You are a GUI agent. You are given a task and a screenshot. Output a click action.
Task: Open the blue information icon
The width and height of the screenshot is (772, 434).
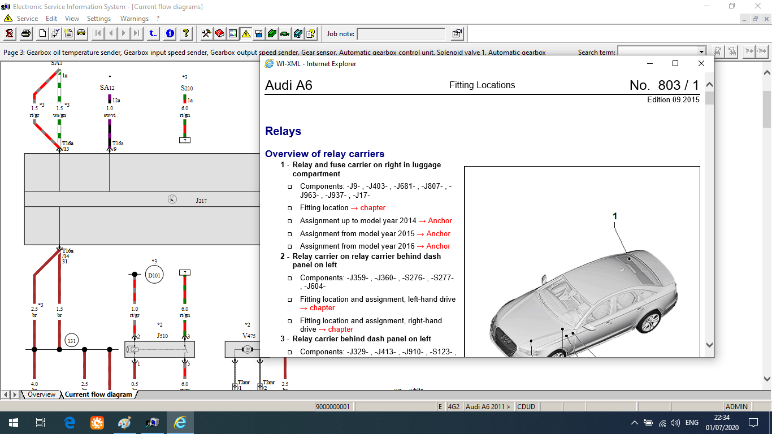(170, 33)
